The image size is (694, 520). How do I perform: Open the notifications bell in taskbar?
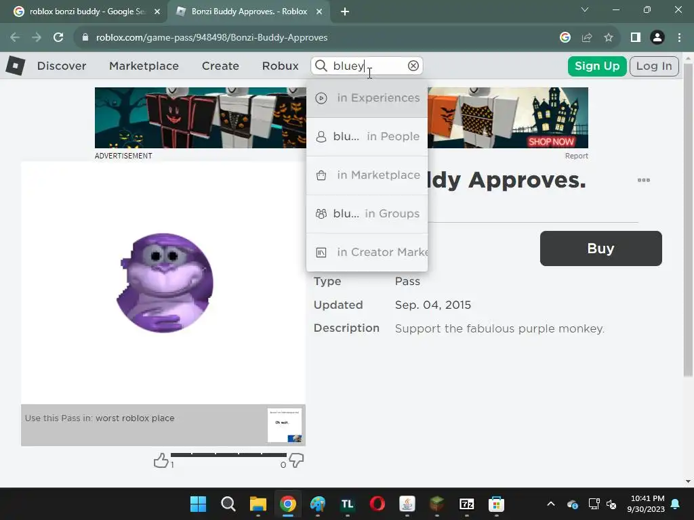676,504
